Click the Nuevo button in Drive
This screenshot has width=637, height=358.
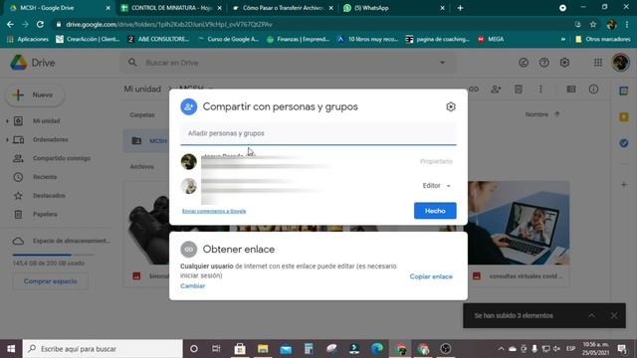click(35, 95)
